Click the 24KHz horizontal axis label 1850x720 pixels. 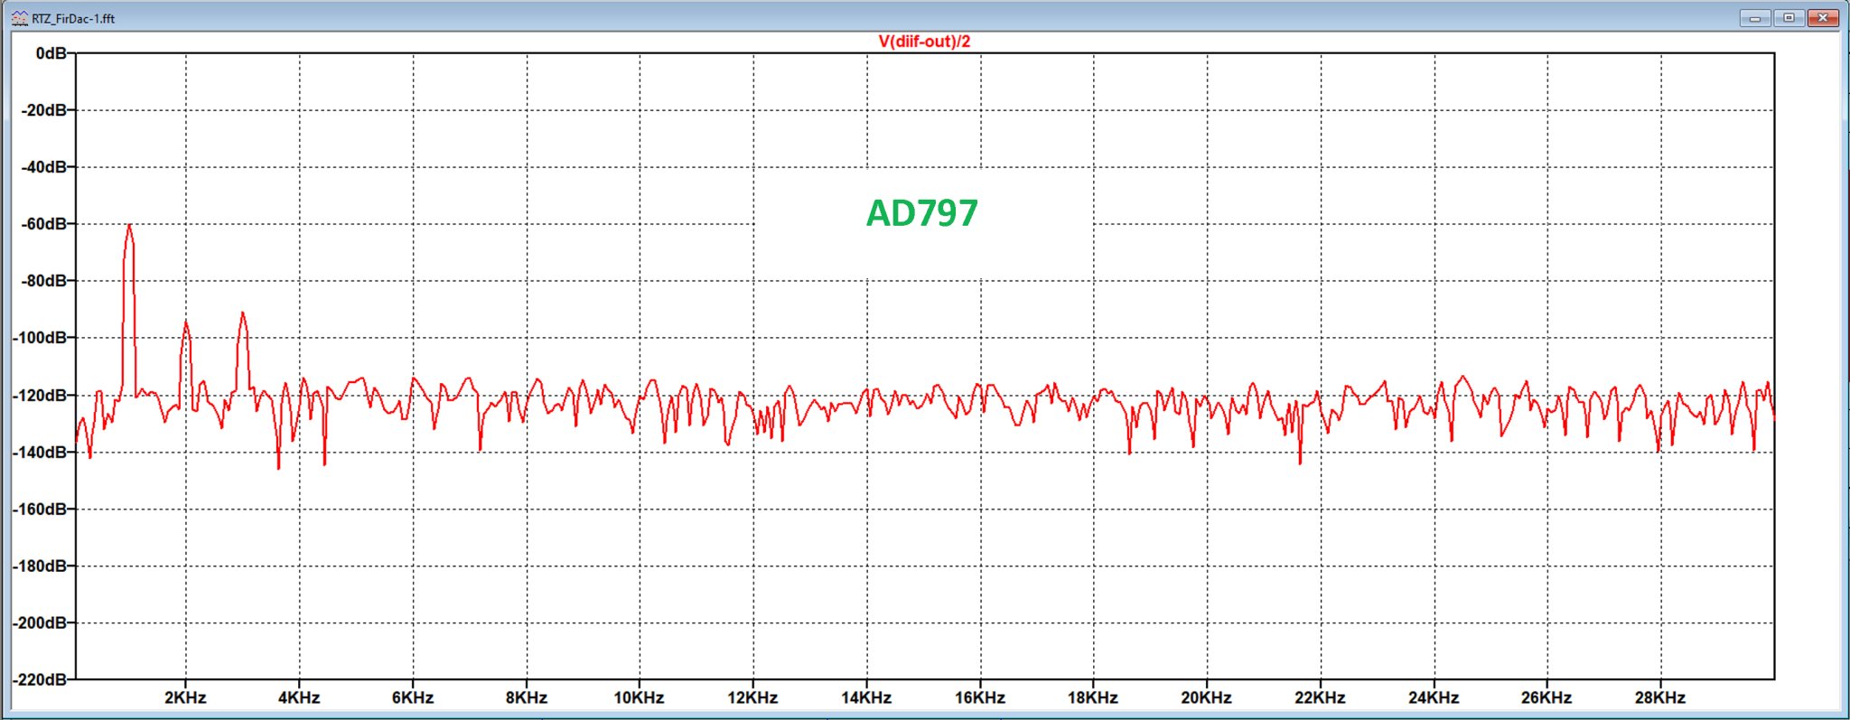[1434, 697]
